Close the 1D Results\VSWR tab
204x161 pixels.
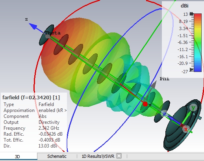tap(119, 156)
